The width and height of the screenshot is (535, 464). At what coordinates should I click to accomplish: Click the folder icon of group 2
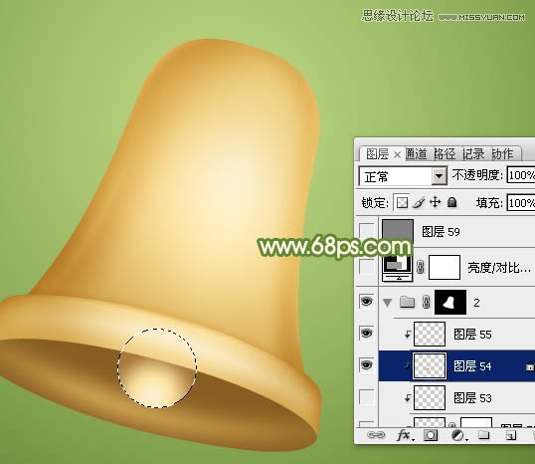click(x=407, y=302)
